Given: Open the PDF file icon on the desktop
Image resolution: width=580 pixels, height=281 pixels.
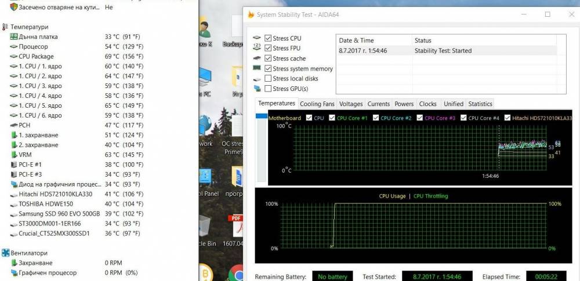Looking at the screenshot, I should [x=235, y=227].
